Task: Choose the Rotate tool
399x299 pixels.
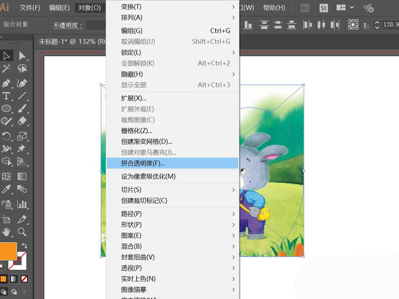Action: click(6, 136)
